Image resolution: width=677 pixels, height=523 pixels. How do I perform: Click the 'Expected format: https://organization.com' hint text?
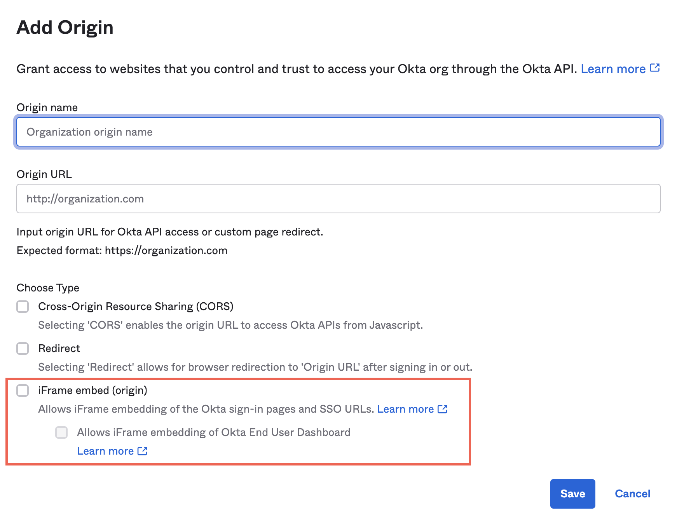tap(122, 251)
